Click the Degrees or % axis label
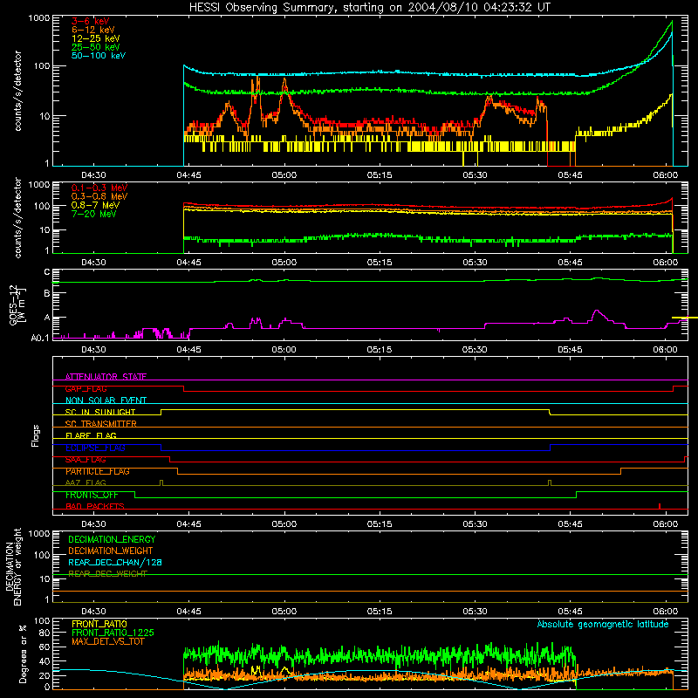The image size is (698, 698). click(x=23, y=654)
